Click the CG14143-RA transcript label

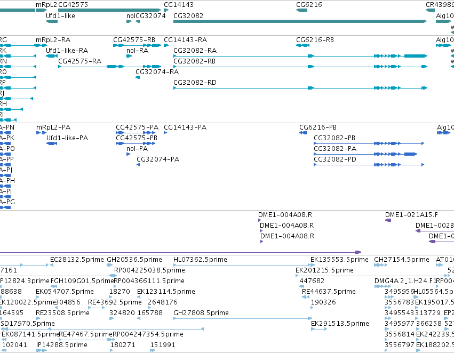185,39
